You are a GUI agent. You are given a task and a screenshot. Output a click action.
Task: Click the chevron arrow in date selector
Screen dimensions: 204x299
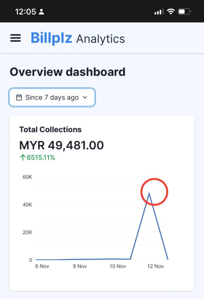85,97
